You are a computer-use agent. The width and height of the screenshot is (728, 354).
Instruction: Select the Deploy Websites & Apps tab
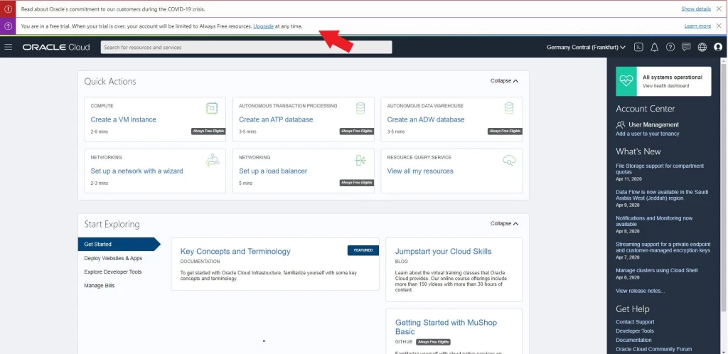(113, 258)
